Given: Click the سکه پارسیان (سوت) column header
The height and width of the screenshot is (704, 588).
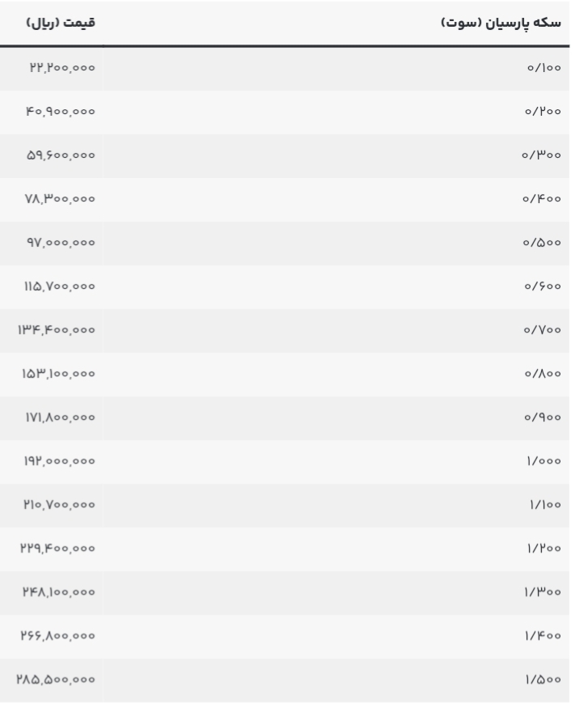Looking at the screenshot, I should (x=501, y=23).
